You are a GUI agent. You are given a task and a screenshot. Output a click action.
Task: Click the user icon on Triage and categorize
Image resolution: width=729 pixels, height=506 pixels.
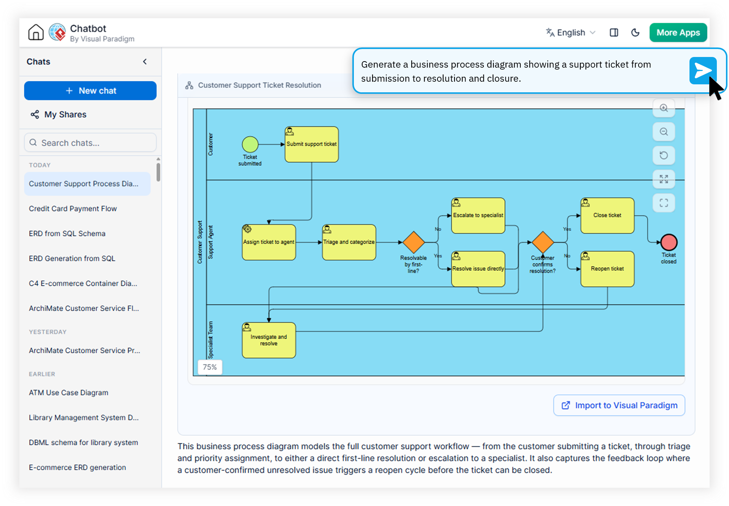(327, 229)
